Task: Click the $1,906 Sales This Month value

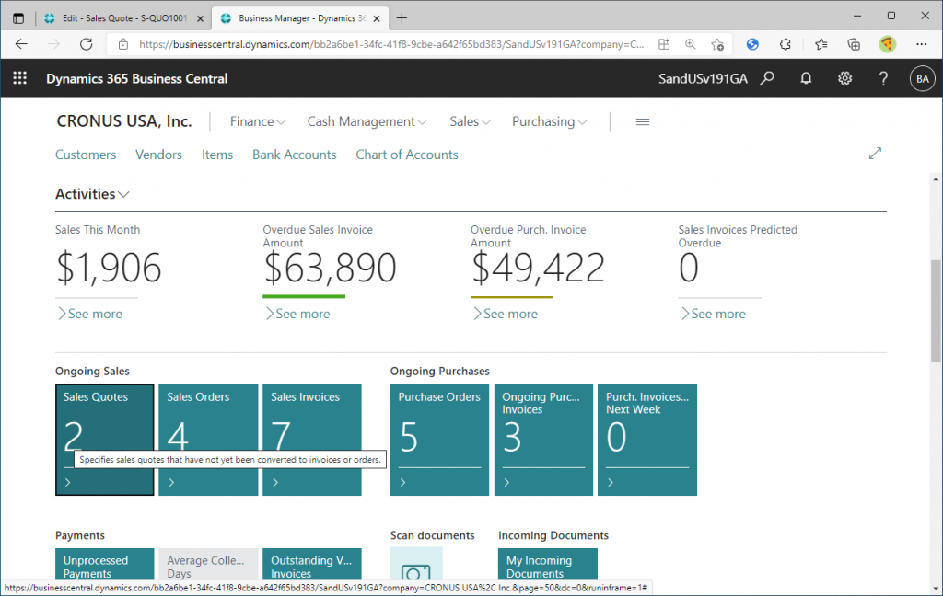Action: click(x=109, y=268)
